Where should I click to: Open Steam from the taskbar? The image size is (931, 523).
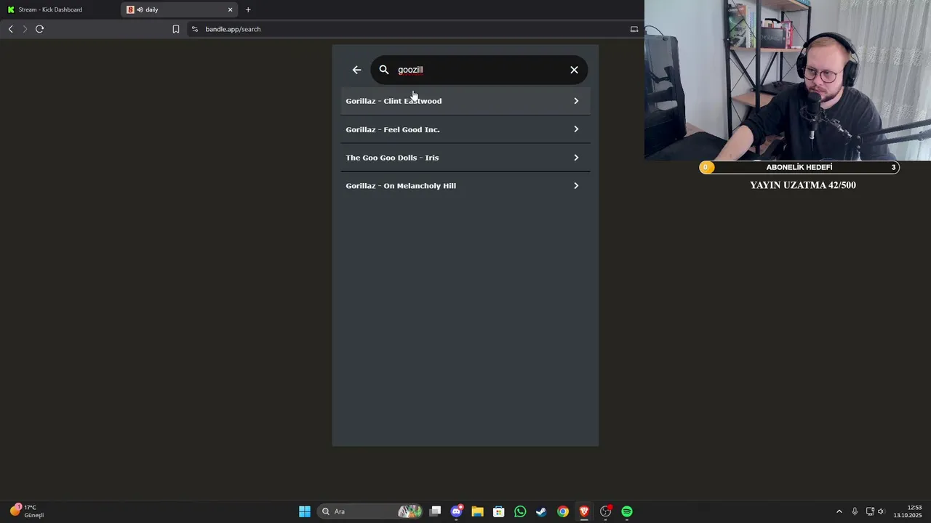[541, 511]
